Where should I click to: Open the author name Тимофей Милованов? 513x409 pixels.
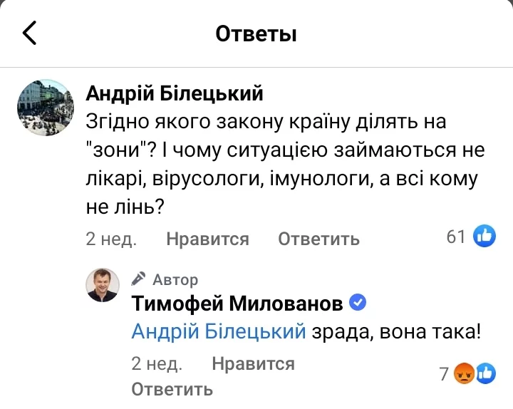click(237, 304)
